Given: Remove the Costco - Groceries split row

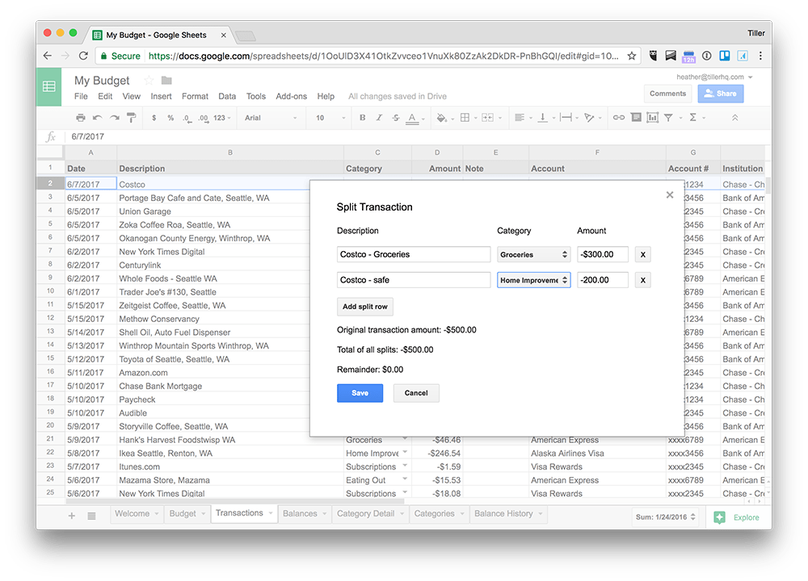Looking at the screenshot, I should coord(642,254).
